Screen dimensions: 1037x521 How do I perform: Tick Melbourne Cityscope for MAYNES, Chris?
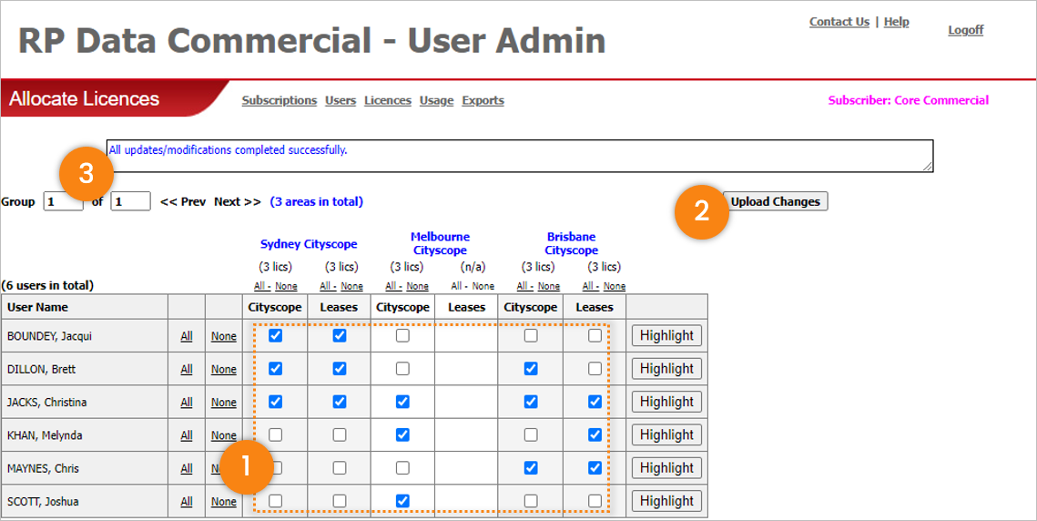pos(402,468)
